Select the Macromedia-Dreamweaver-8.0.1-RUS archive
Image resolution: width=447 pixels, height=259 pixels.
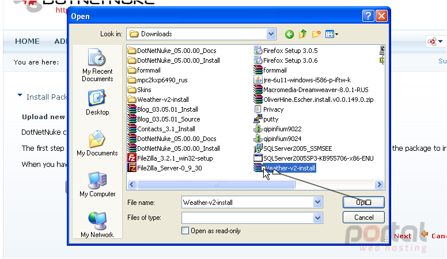[311, 90]
